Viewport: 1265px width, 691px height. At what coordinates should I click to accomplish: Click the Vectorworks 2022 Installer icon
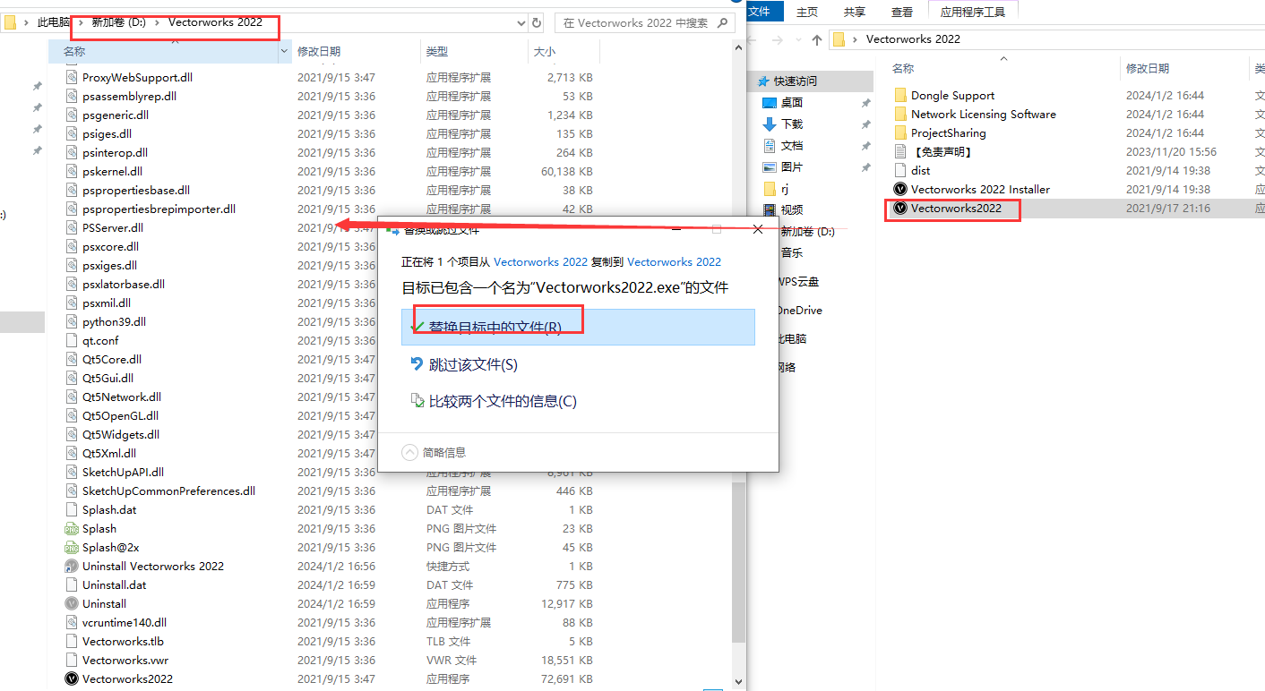(x=900, y=189)
